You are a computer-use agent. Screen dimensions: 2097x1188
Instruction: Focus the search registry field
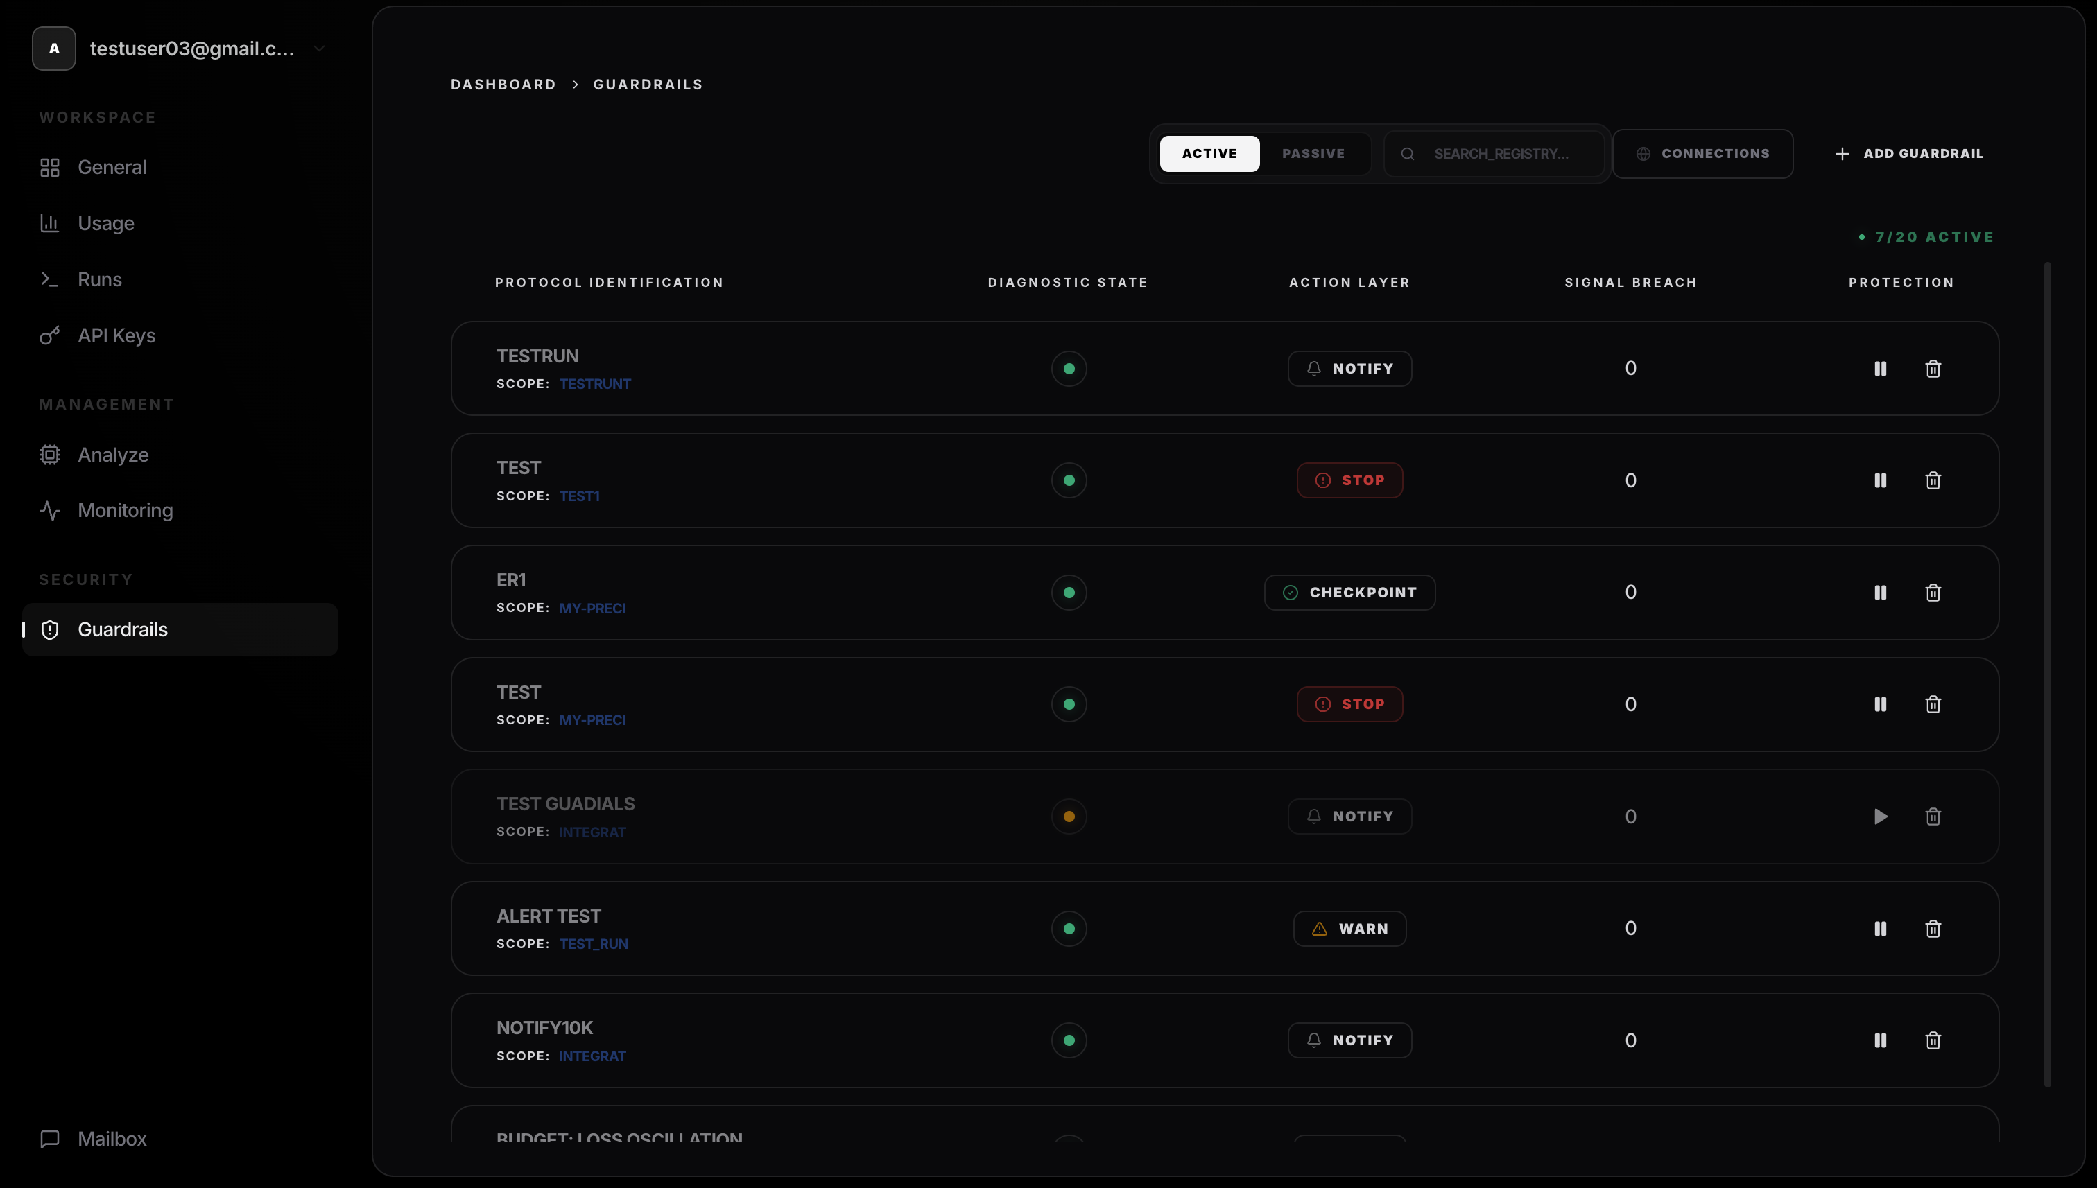tap(1501, 153)
